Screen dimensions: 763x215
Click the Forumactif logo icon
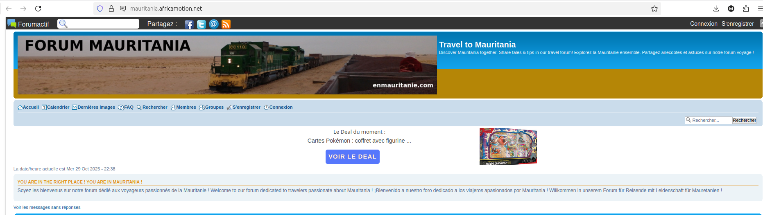[x=12, y=24]
